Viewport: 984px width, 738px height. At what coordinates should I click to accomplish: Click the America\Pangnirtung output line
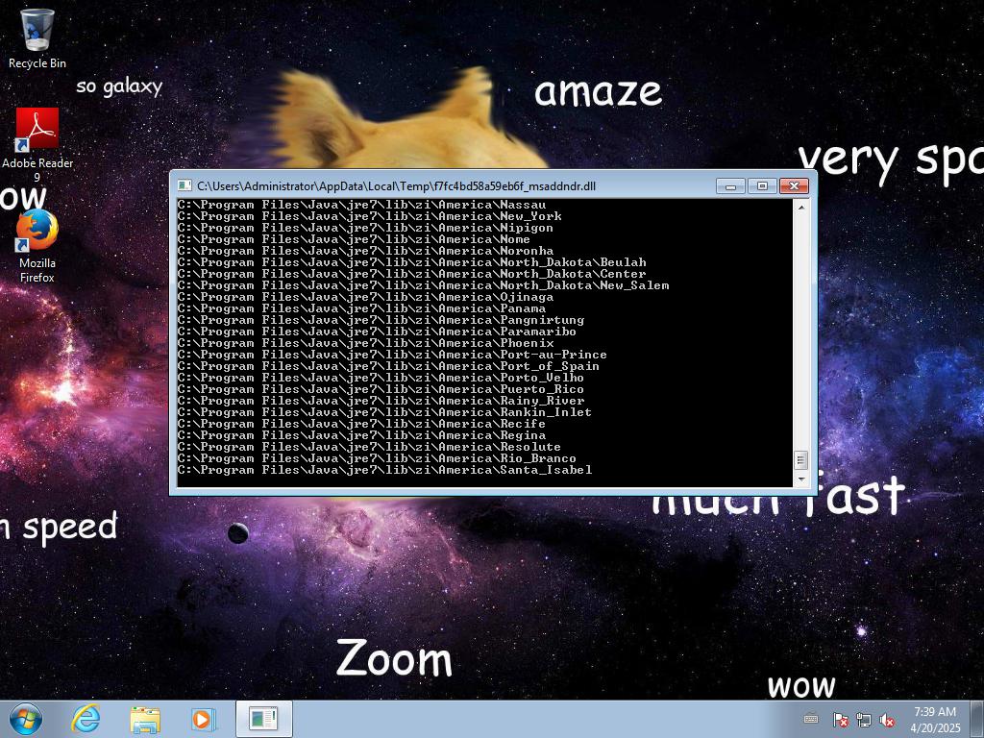tap(381, 320)
